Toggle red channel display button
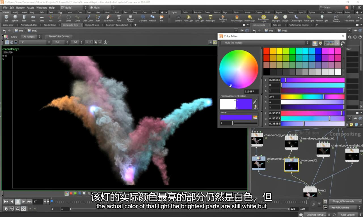Image resolution: width=363 pixels, height=217 pixels. [x=71, y=194]
